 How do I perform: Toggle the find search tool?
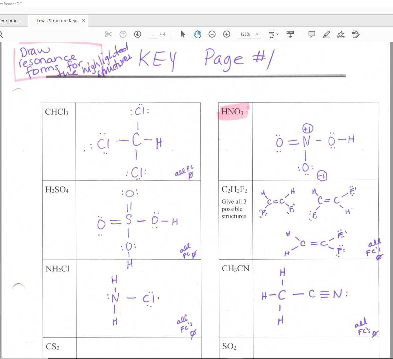click(x=1, y=34)
